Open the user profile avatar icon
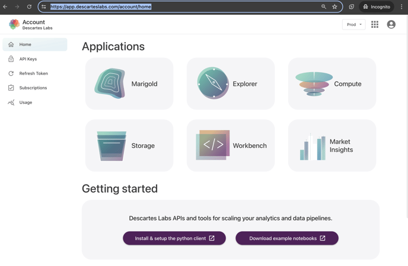The image size is (408, 266). click(391, 24)
